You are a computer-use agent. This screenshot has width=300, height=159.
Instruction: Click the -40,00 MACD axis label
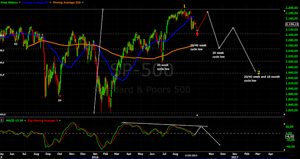pyautogui.click(x=290, y=147)
